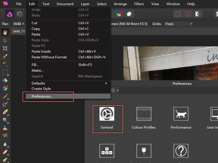Image resolution: width=218 pixels, height=163 pixels.
Task: Click the photo canvas preview image
Action: point(171,63)
